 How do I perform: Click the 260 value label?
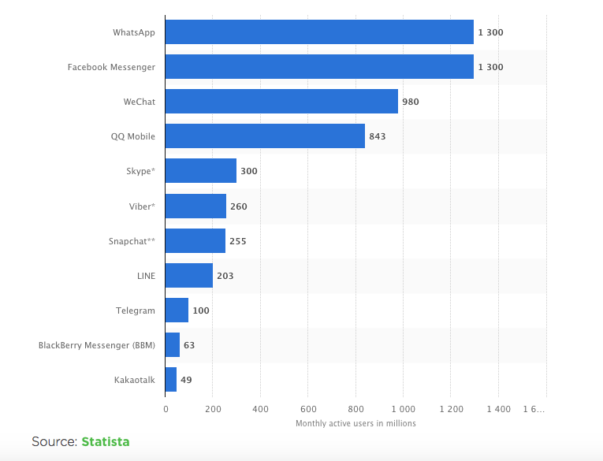(238, 206)
